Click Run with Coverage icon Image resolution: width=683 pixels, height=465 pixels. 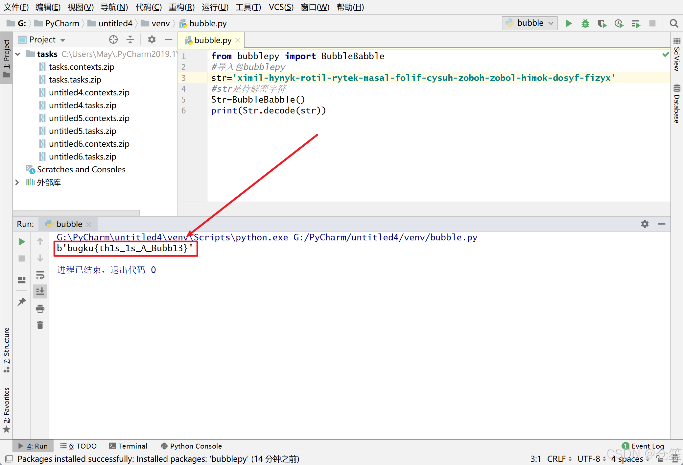pos(602,23)
